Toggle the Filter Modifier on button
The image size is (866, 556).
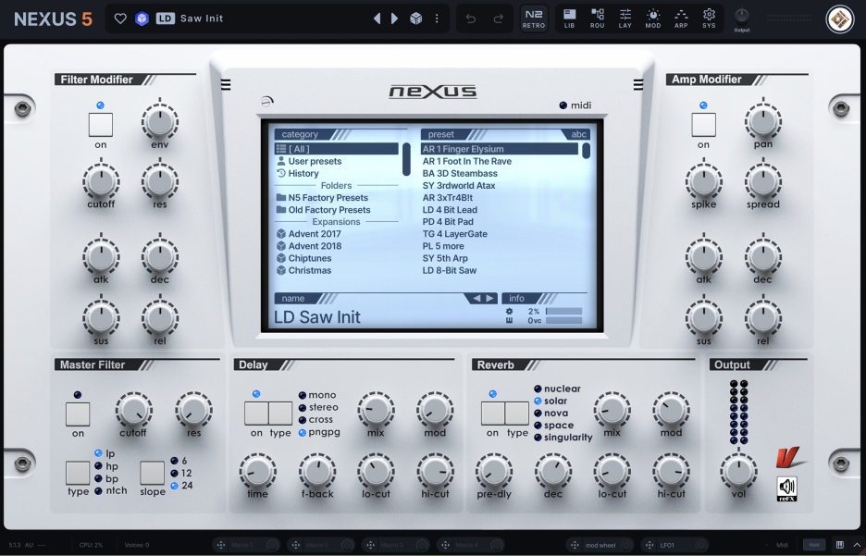click(101, 125)
